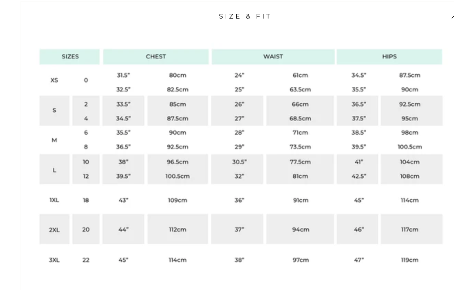This screenshot has height=290, width=454.
Task: Collapse the Size & Fit section chevron
Action: click(452, 17)
